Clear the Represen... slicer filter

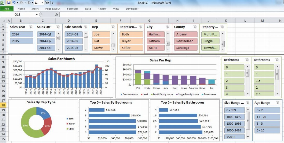[140, 27]
